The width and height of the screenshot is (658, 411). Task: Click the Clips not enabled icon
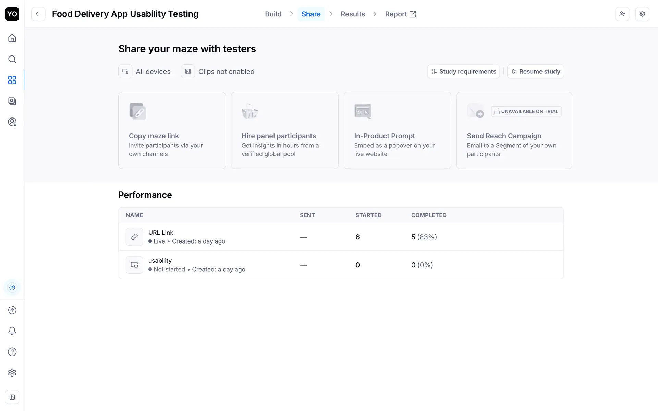coord(188,72)
